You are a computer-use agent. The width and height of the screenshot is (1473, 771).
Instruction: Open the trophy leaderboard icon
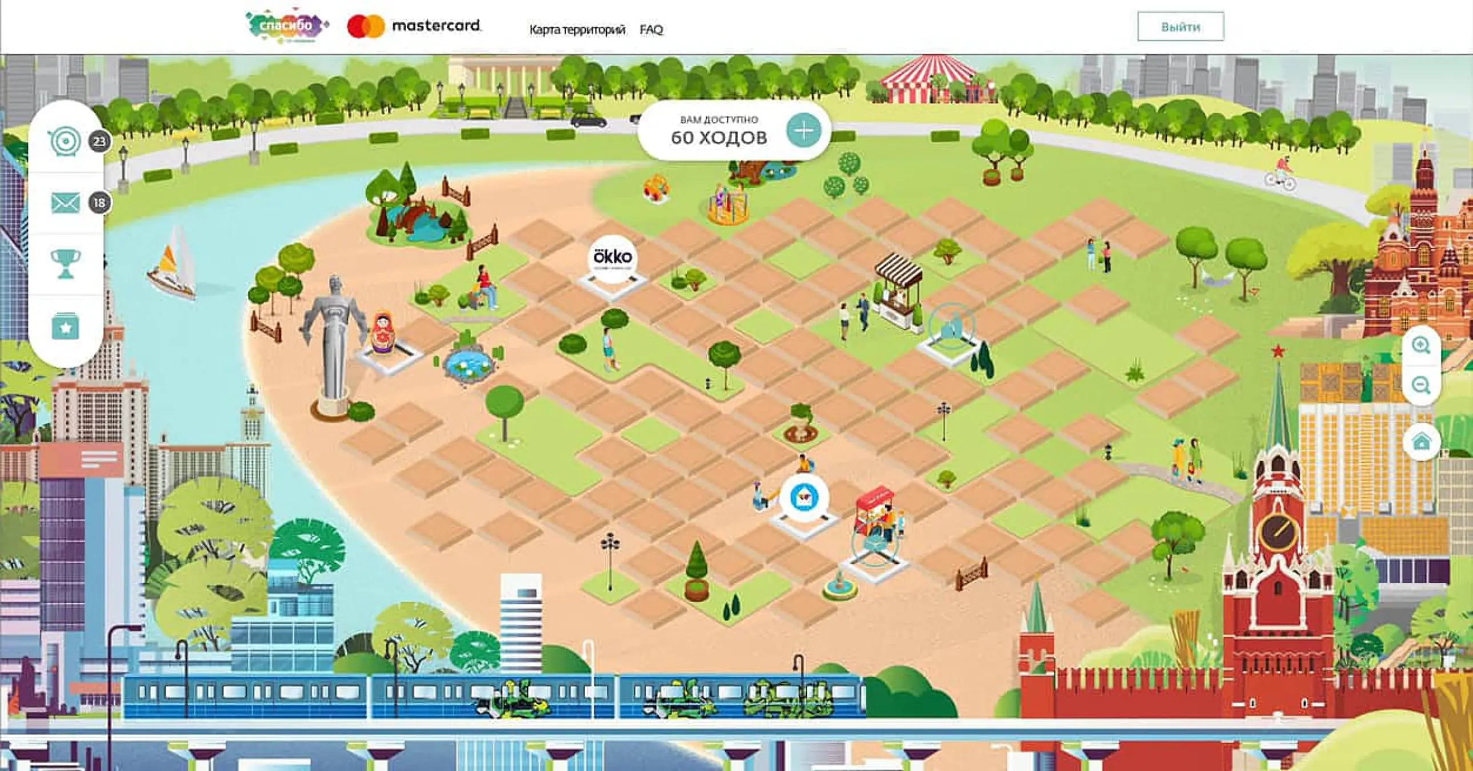point(65,264)
